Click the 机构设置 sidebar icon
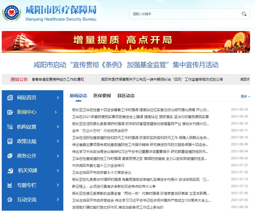Image resolution: width=255 pixels, height=213 pixels. click(x=10, y=127)
